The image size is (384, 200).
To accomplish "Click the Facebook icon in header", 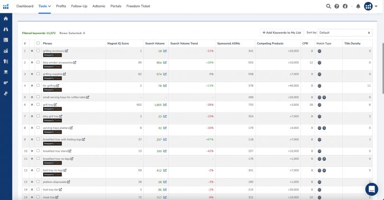I will 345,6.
